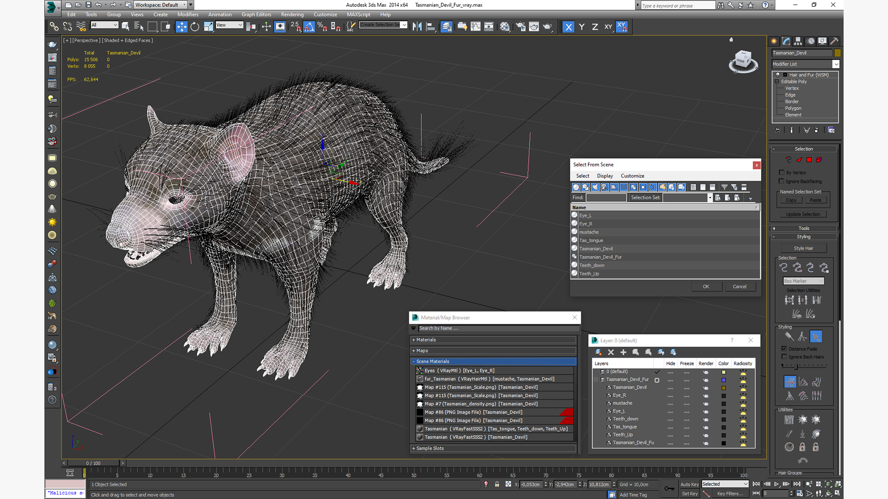Open the Rendering menu
The width and height of the screenshot is (888, 499).
pos(292,14)
